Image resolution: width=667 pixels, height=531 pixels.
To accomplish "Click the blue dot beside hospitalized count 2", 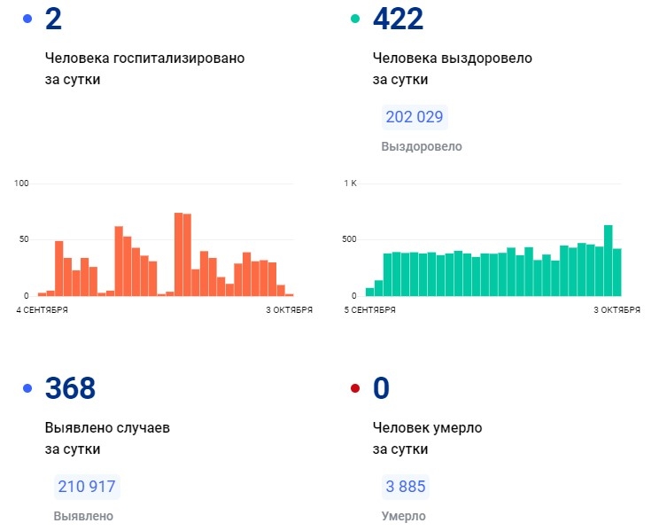I will click(x=27, y=19).
